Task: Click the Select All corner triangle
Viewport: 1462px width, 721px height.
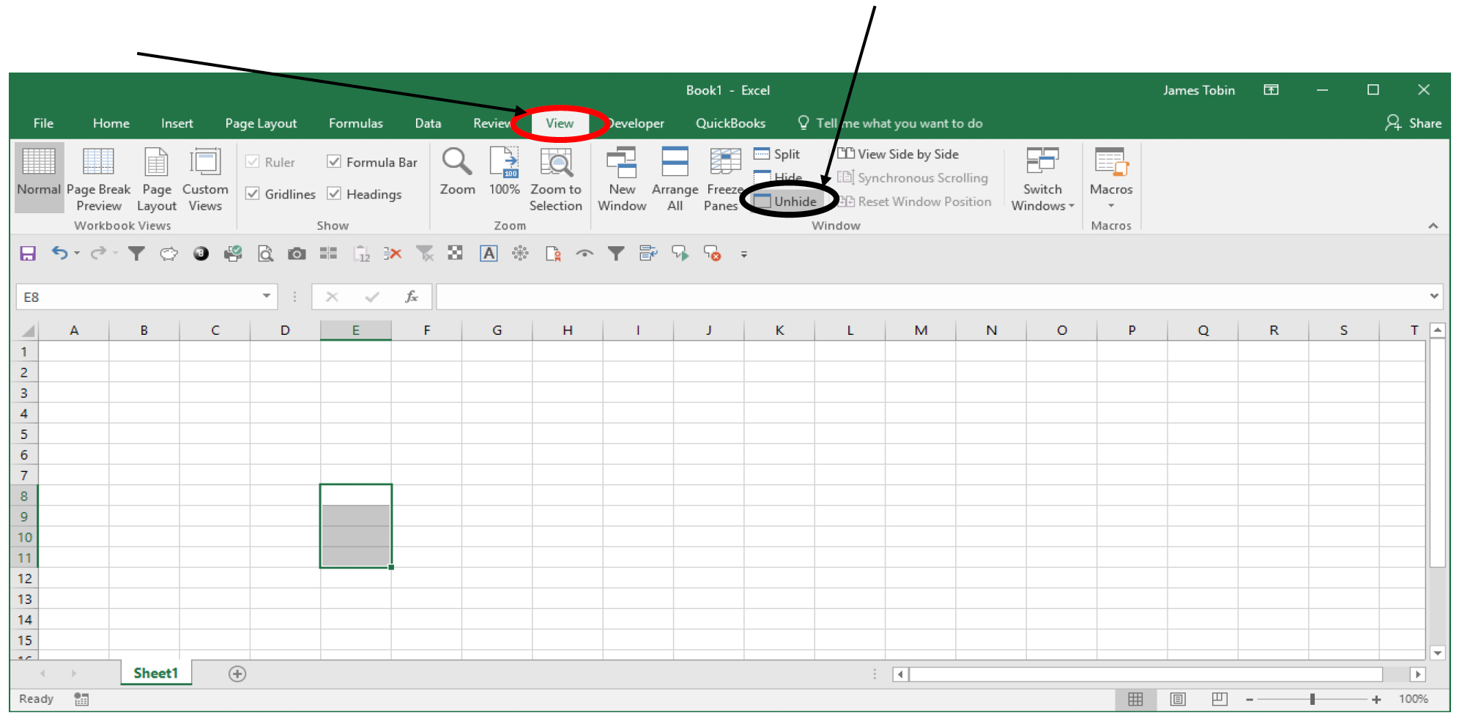Action: point(27,330)
